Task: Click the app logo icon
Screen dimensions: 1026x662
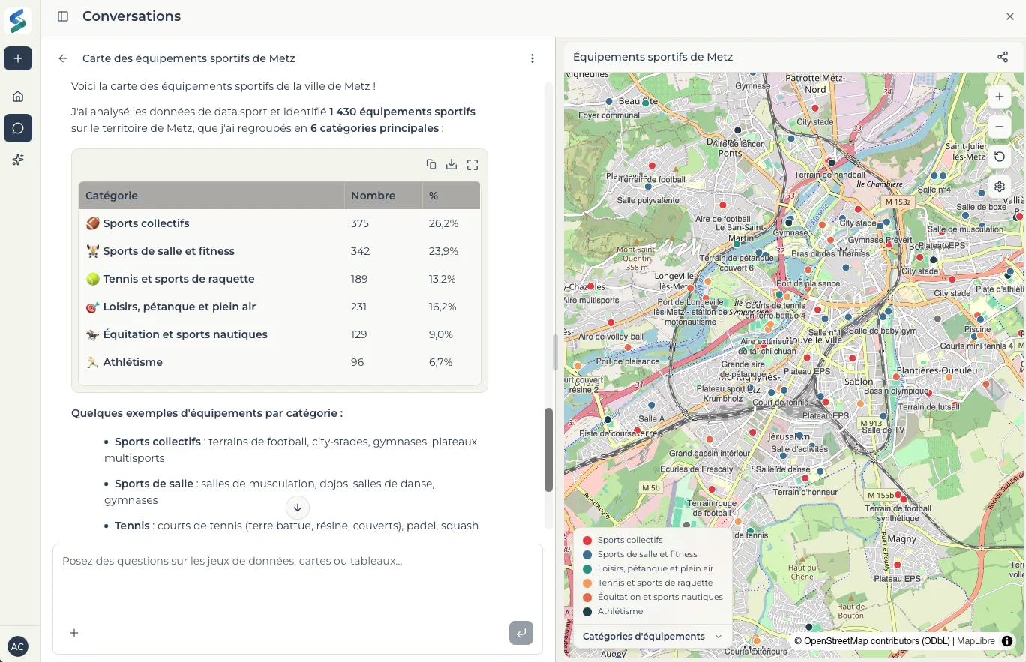Action: click(x=18, y=20)
